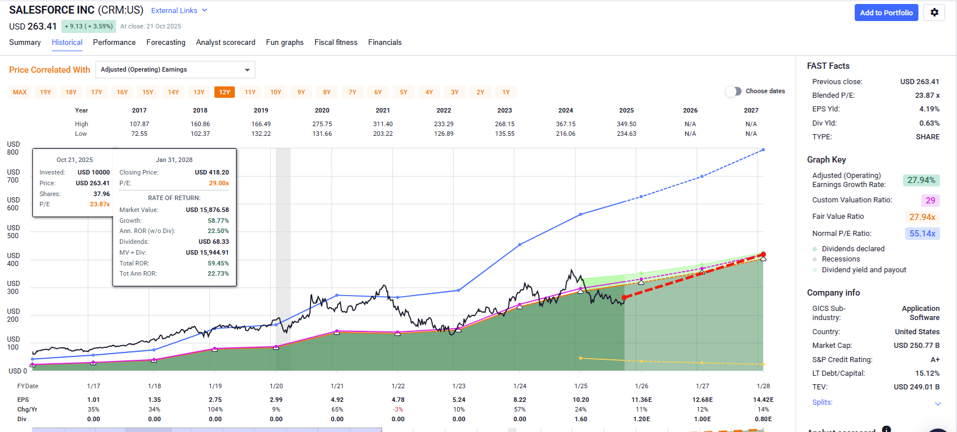Click the Add to Portfolio button

886,13
